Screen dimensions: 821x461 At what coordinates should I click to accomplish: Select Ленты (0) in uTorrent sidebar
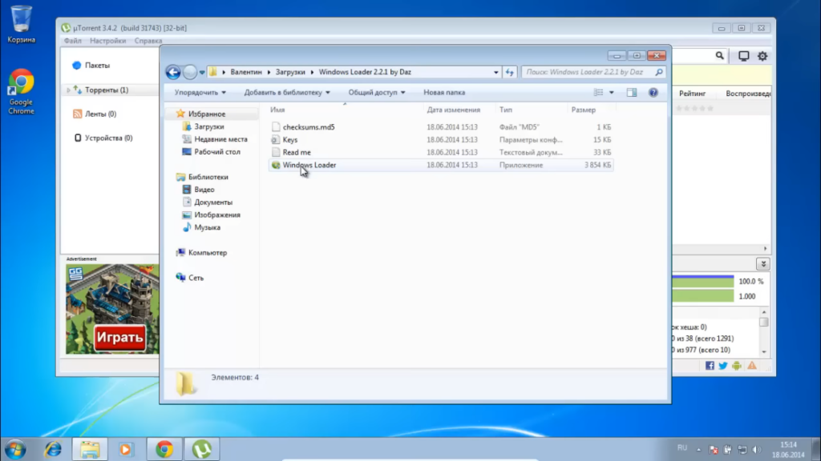pos(100,114)
